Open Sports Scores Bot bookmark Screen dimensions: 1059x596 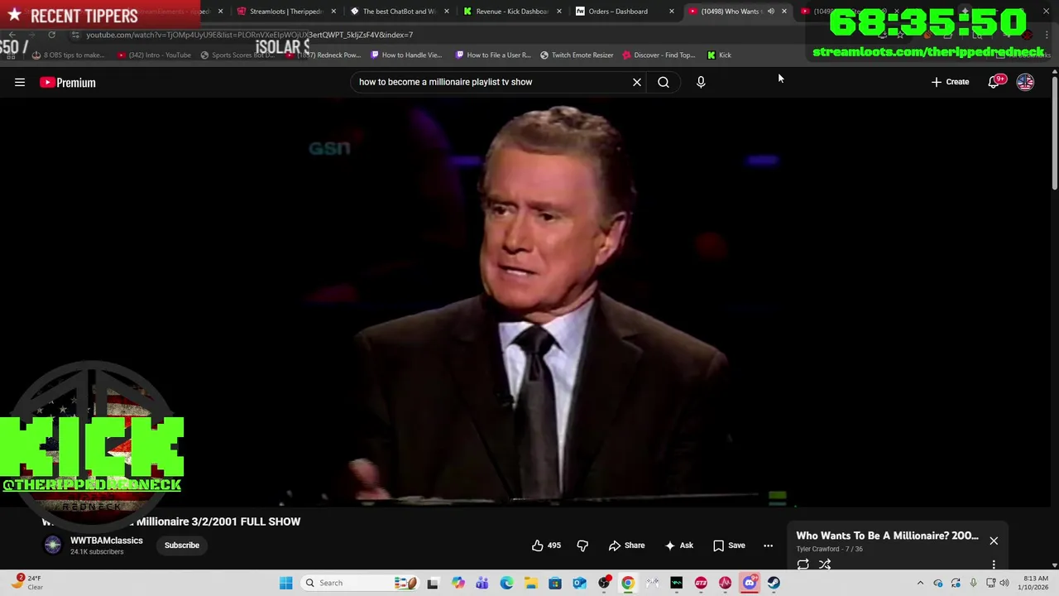[237, 55]
